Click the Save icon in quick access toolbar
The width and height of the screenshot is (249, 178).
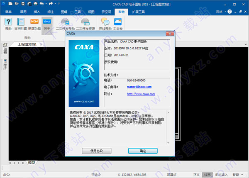(23, 3)
